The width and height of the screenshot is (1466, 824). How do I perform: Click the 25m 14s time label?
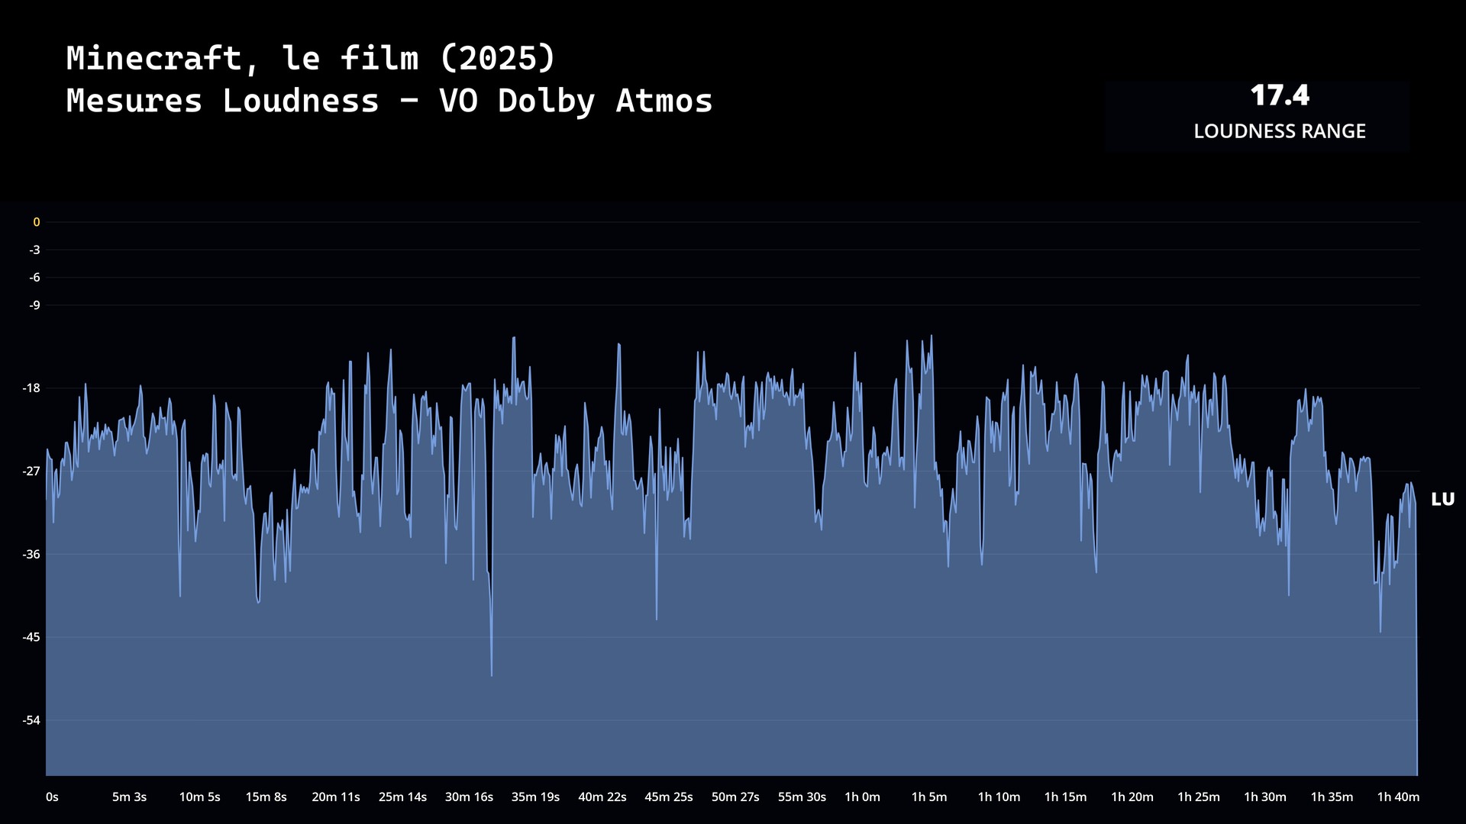(x=402, y=797)
